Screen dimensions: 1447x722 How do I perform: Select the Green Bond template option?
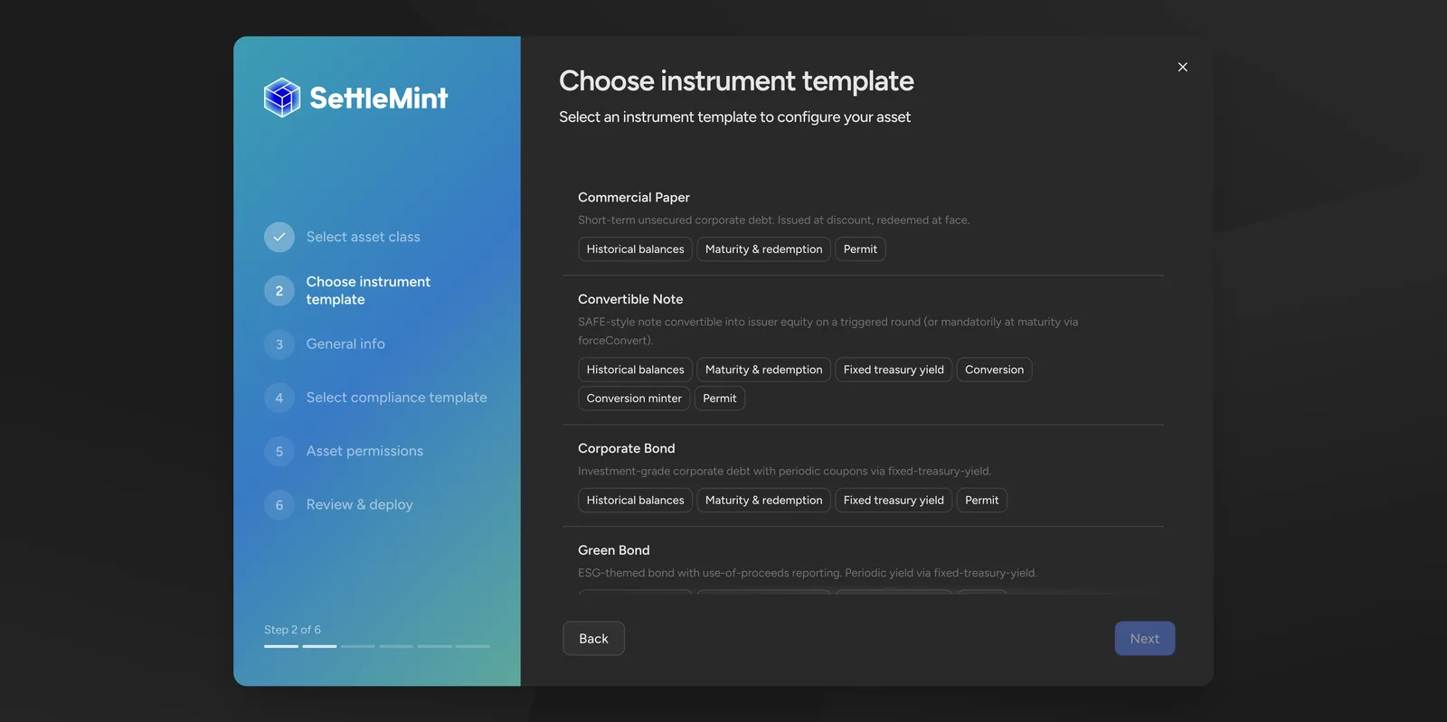863,562
